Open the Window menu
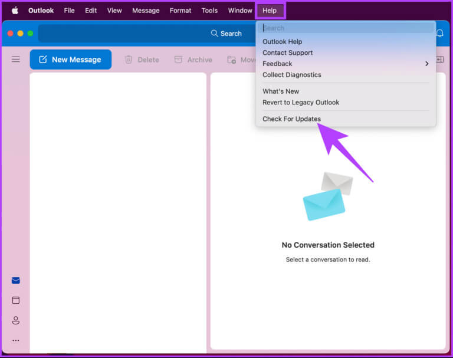 (240, 11)
